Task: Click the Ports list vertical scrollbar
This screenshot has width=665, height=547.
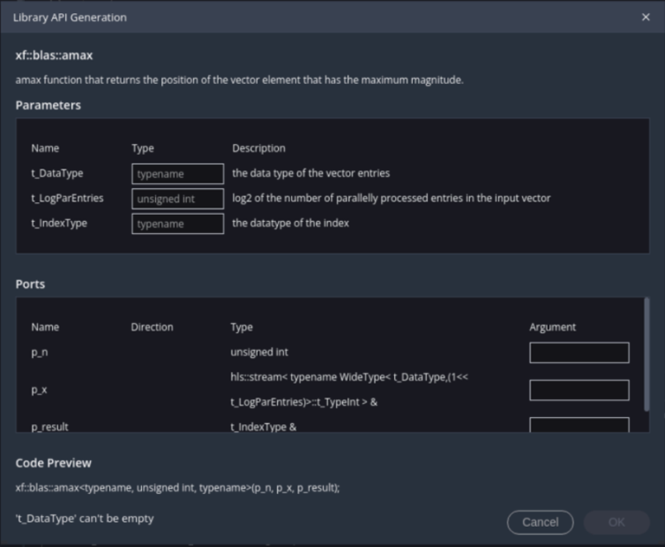Action: click(645, 354)
